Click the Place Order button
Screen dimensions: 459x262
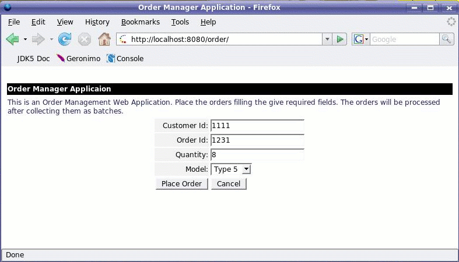pyautogui.click(x=181, y=184)
